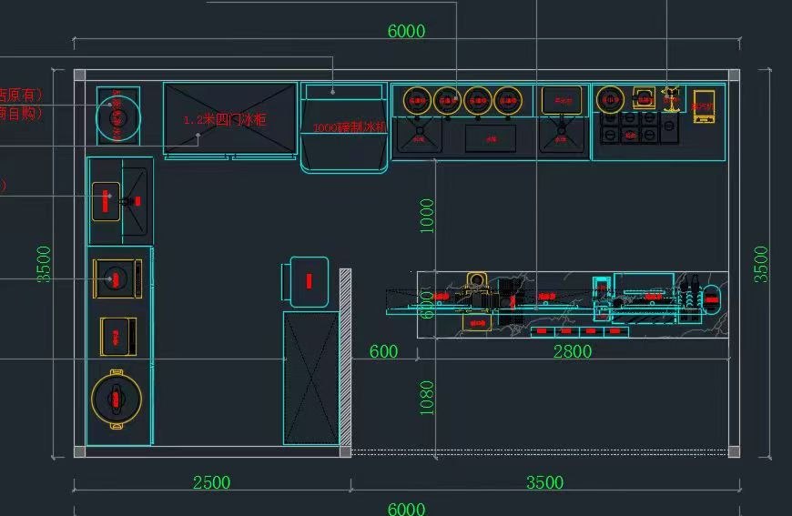Screen dimensions: 792x516
Task: Select the large yellow round pot with handles
Action: pyautogui.click(x=117, y=399)
